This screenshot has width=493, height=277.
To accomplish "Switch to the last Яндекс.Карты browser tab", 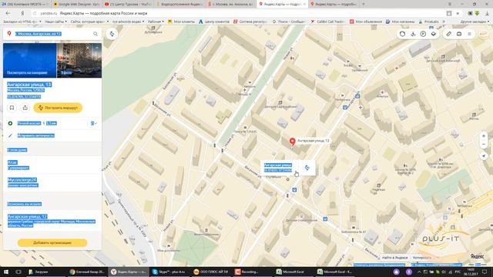I will tap(334, 4).
